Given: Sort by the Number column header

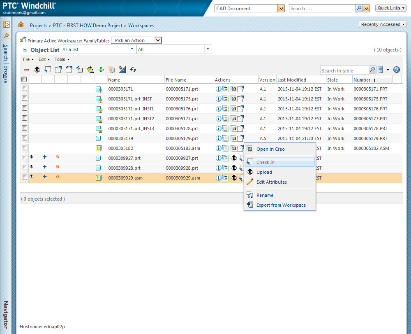Looking at the screenshot, I should (372, 80).
